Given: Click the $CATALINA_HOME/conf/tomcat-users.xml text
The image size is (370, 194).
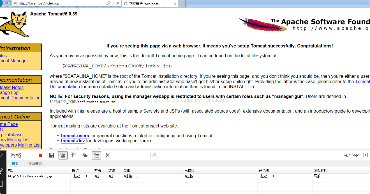Looking at the screenshot, I should tap(84, 102).
